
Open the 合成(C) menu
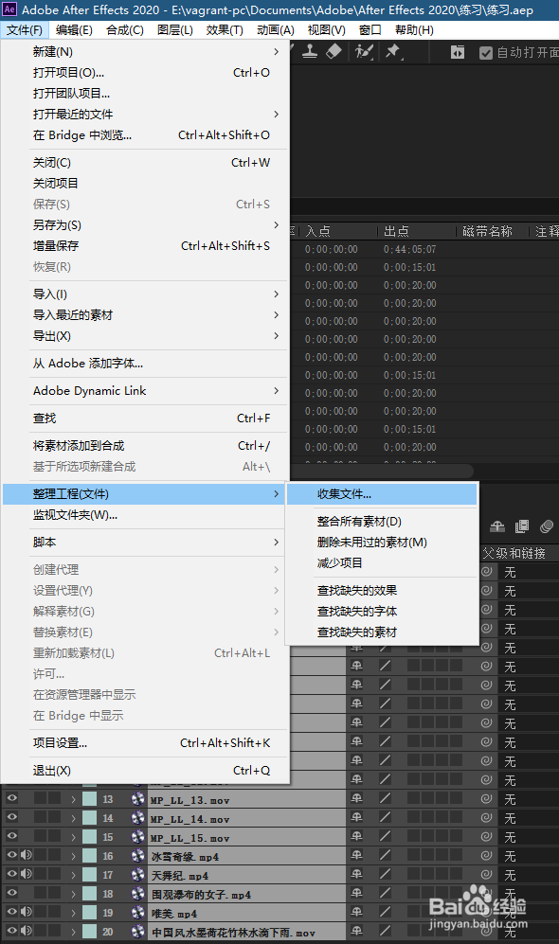[x=125, y=30]
